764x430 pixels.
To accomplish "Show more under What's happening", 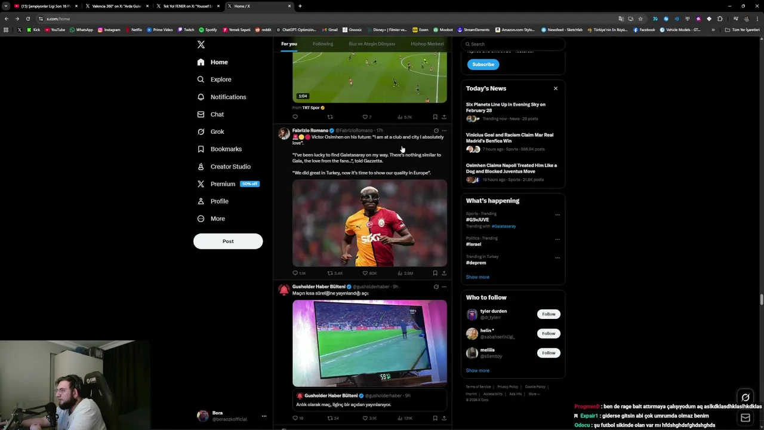I will [478, 277].
